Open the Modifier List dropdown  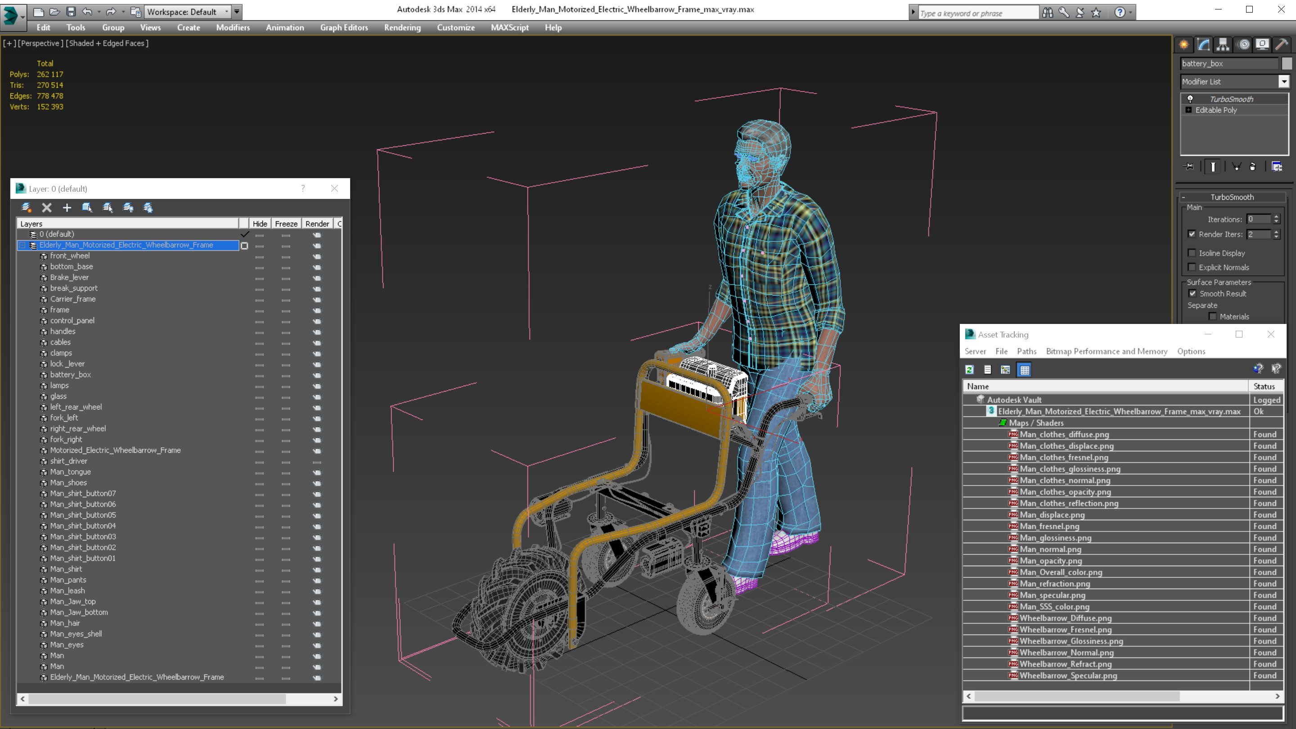[1283, 81]
